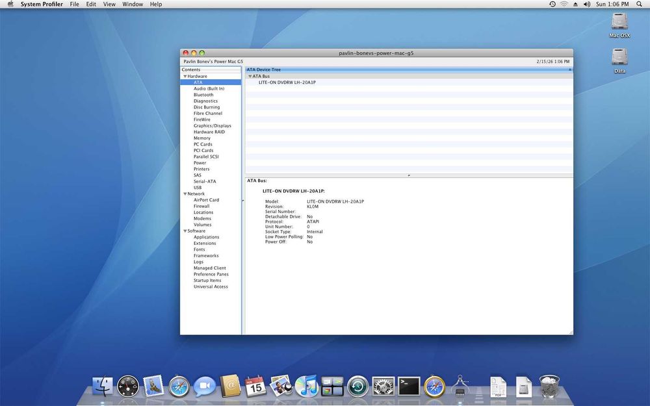
Task: Open the Trash
Action: (549, 386)
